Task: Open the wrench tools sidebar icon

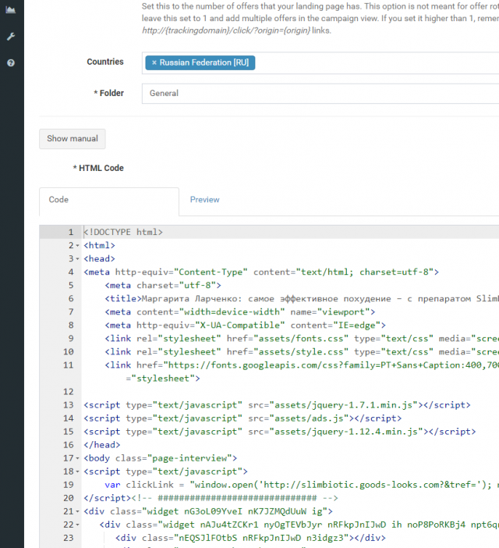Action: (11, 37)
